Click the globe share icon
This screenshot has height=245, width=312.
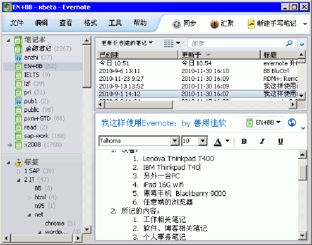click(x=291, y=123)
